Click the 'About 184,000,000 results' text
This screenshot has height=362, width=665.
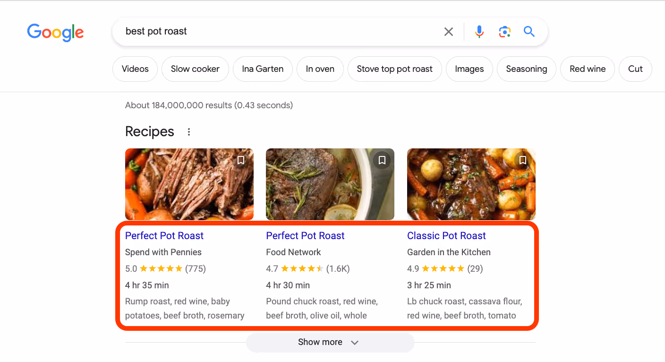(x=209, y=105)
